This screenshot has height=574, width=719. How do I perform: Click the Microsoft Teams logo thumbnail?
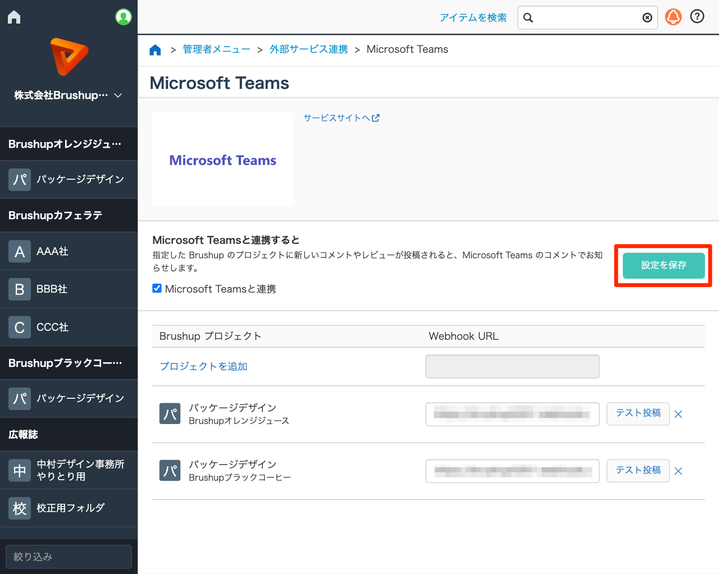(x=222, y=160)
